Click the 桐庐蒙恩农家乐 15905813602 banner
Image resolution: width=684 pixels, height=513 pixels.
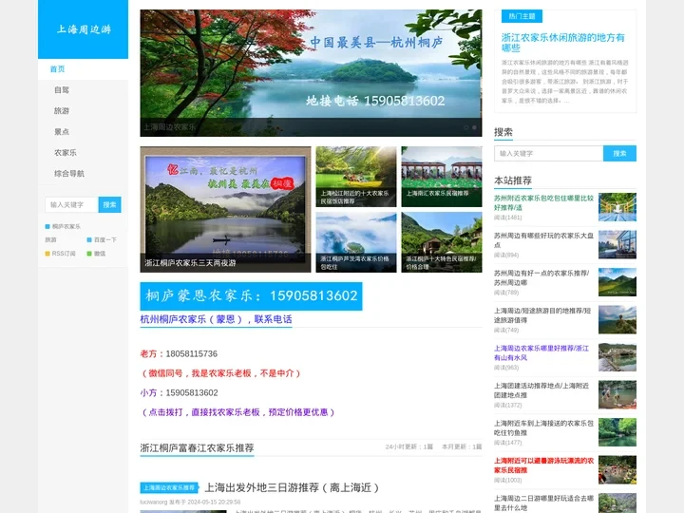click(x=251, y=296)
